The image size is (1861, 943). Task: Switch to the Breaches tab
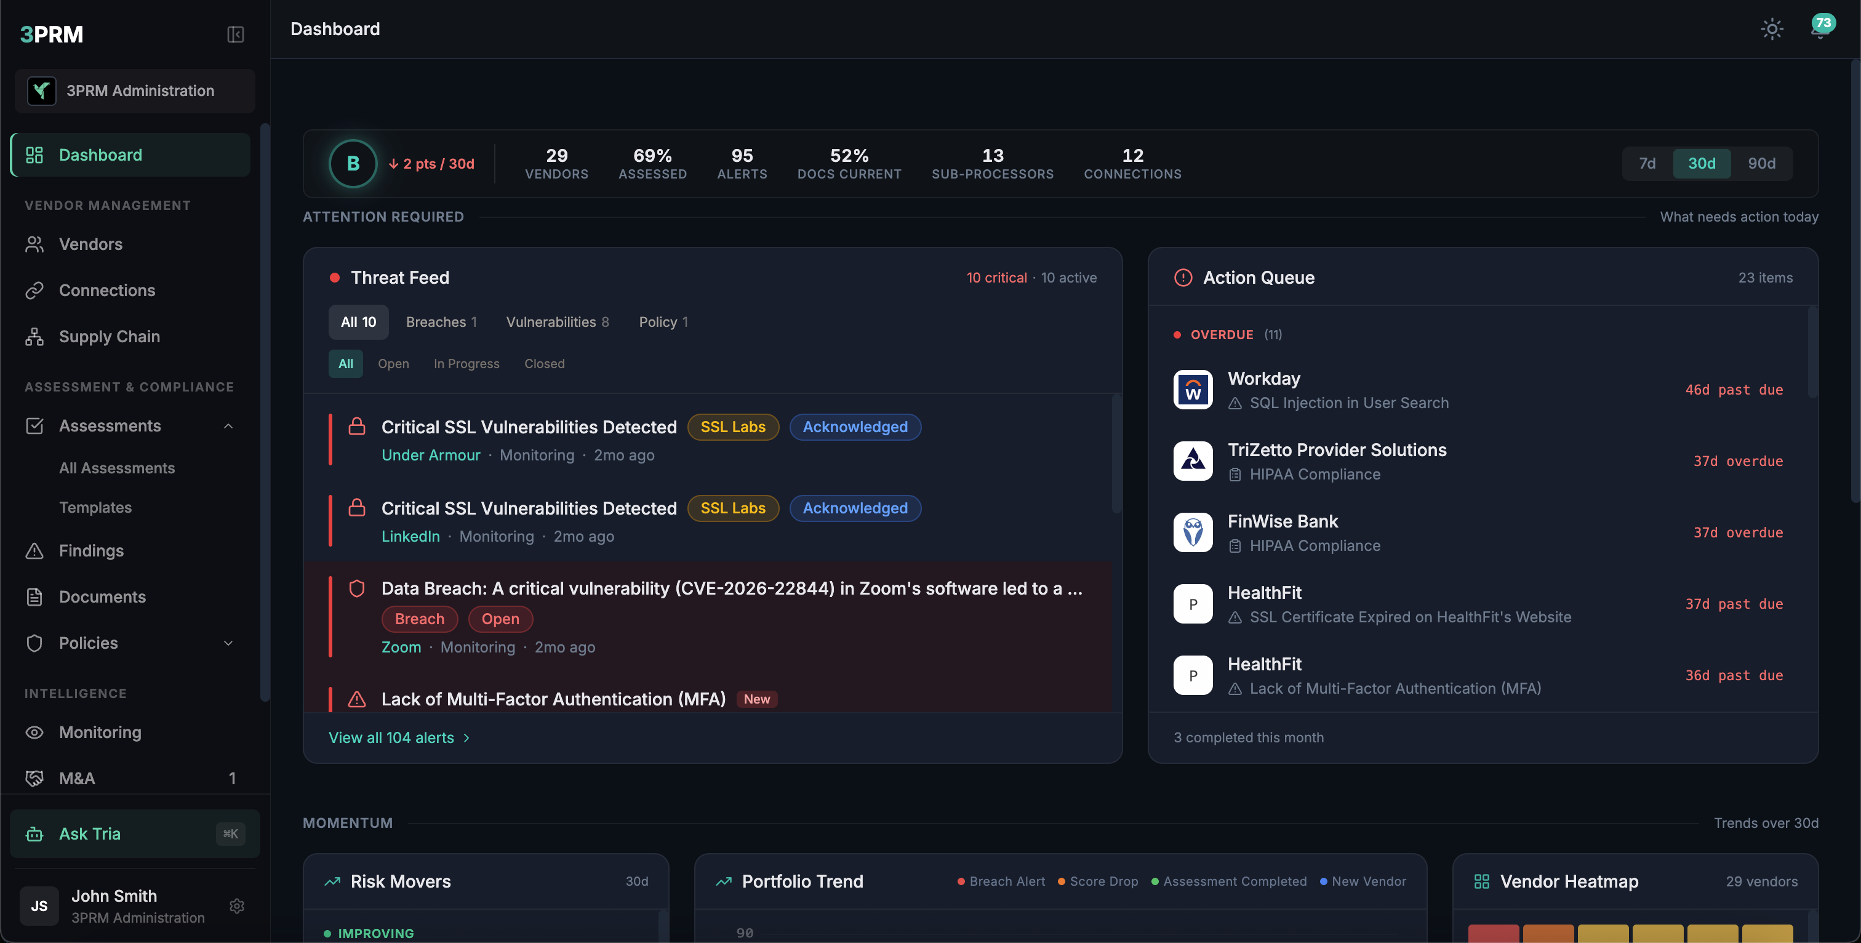pyautogui.click(x=441, y=321)
